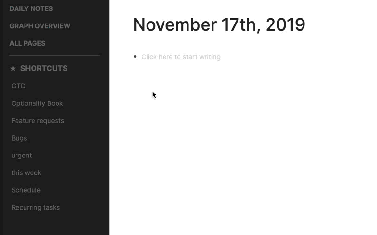Open the GTD shortcut page
Viewport: 377px width, 235px height.
(x=18, y=86)
